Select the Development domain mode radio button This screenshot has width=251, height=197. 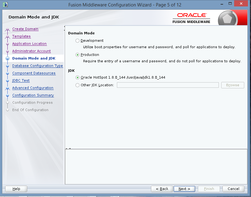(77, 41)
